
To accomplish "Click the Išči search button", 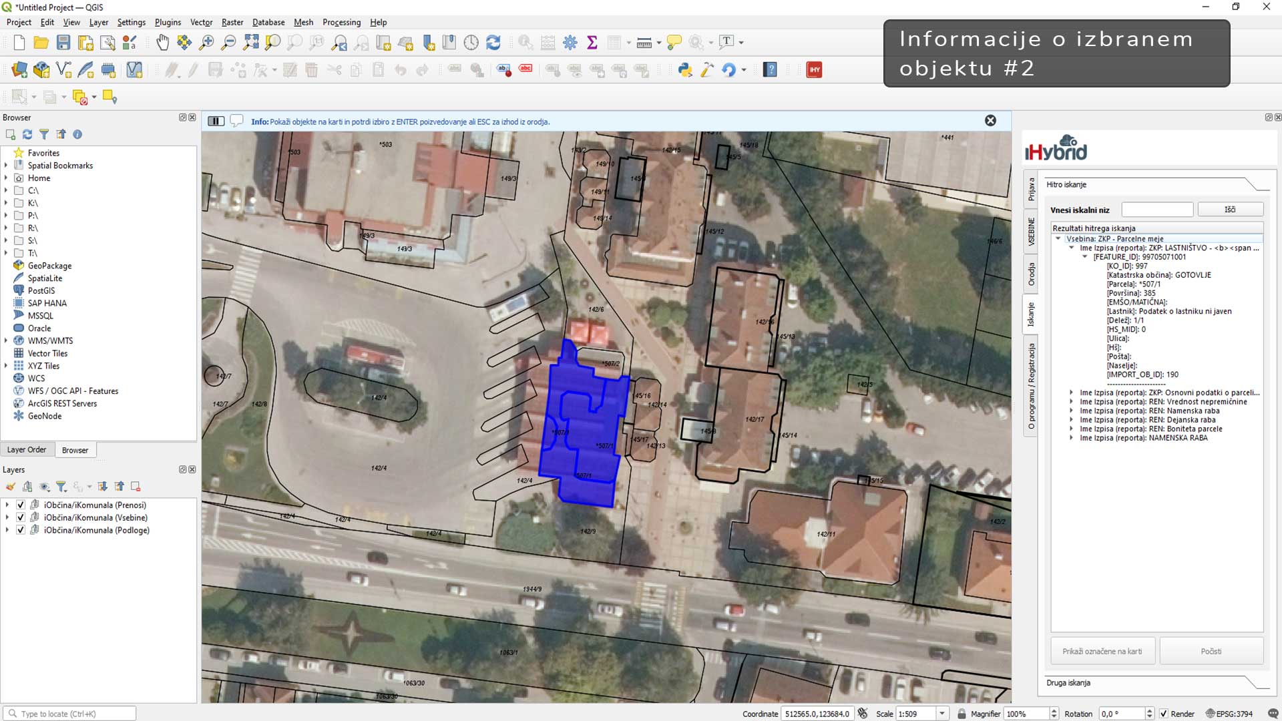I will pos(1230,210).
